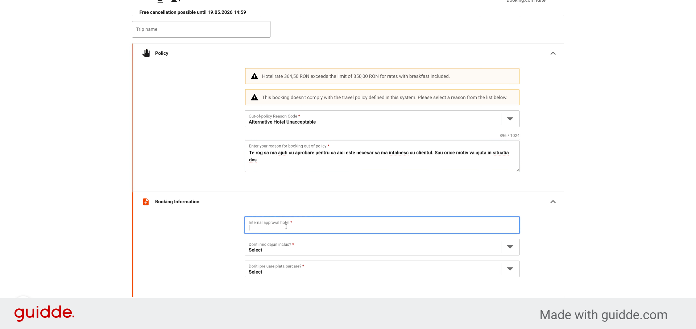
Task: Open the Out-of-policy Reason Code dropdown
Action: tap(382, 119)
